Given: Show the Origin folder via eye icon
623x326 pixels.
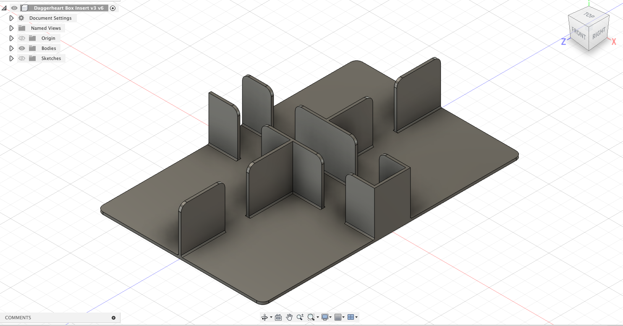Looking at the screenshot, I should tap(22, 38).
